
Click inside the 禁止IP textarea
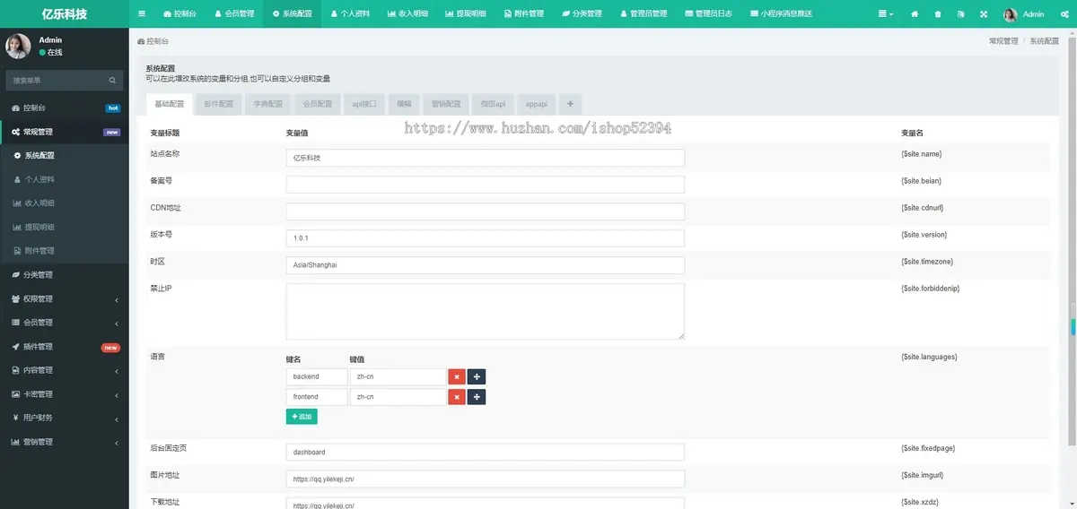485,312
